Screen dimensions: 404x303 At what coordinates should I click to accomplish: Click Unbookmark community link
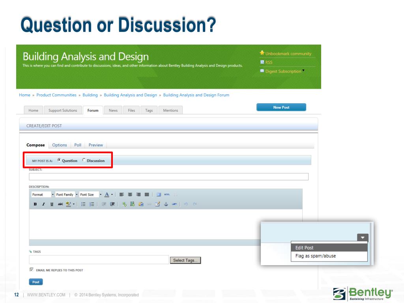coord(288,54)
